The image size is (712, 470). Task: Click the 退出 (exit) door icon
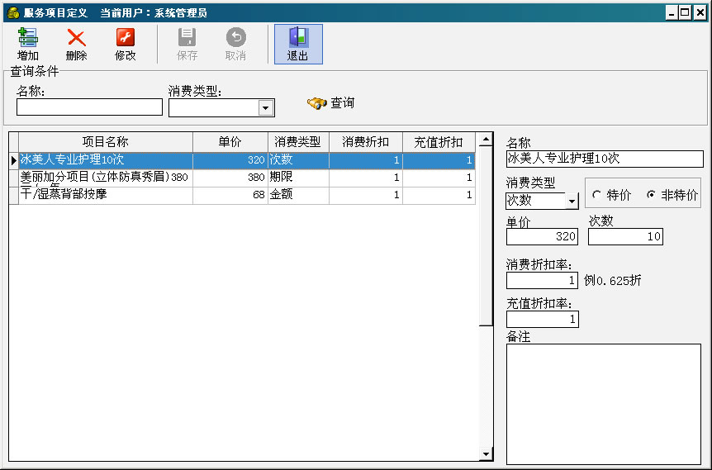(298, 38)
